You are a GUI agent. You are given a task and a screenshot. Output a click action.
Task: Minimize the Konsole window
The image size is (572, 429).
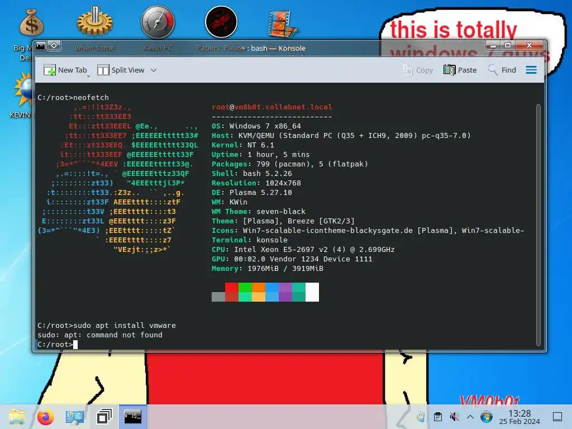click(x=493, y=46)
